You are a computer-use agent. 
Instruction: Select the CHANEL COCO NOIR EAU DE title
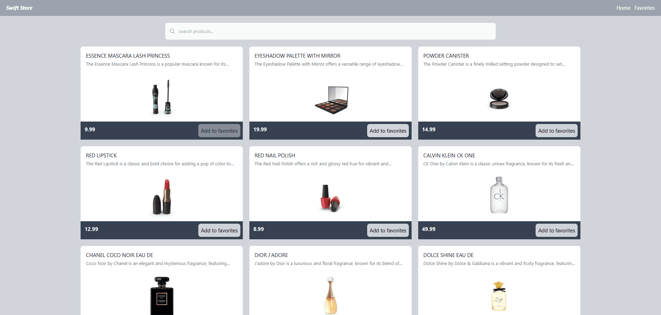point(119,255)
